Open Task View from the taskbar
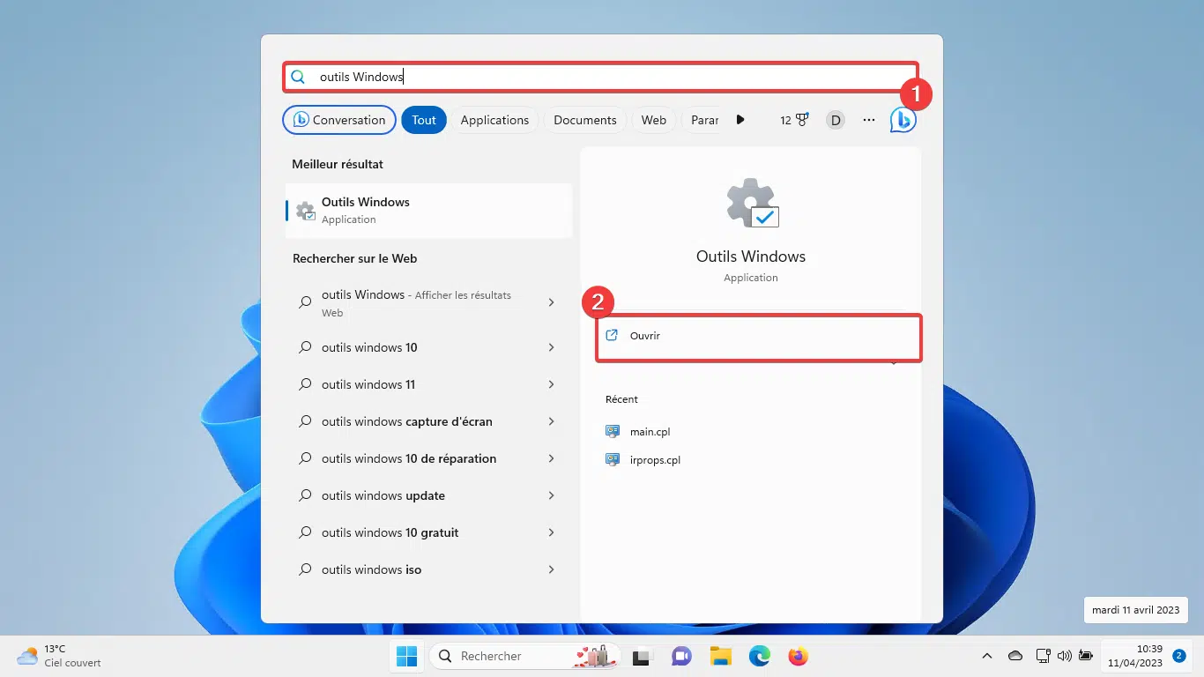 (641, 656)
